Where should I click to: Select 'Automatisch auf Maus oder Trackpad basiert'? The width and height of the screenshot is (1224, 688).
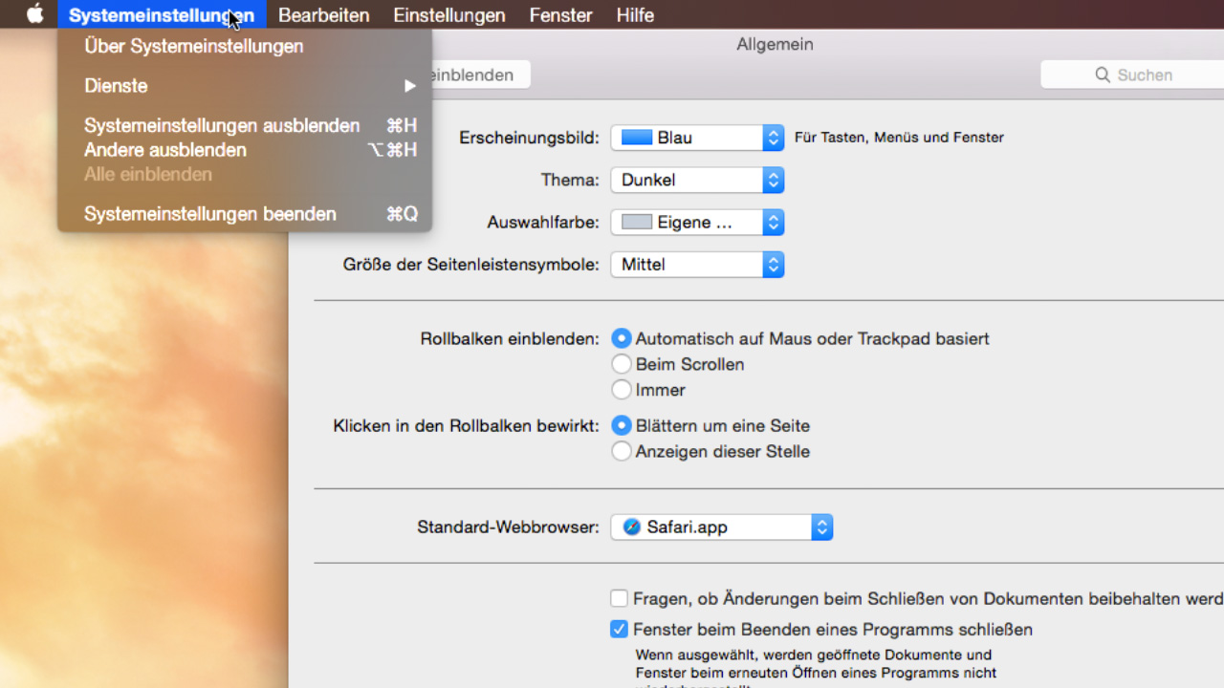tap(622, 338)
